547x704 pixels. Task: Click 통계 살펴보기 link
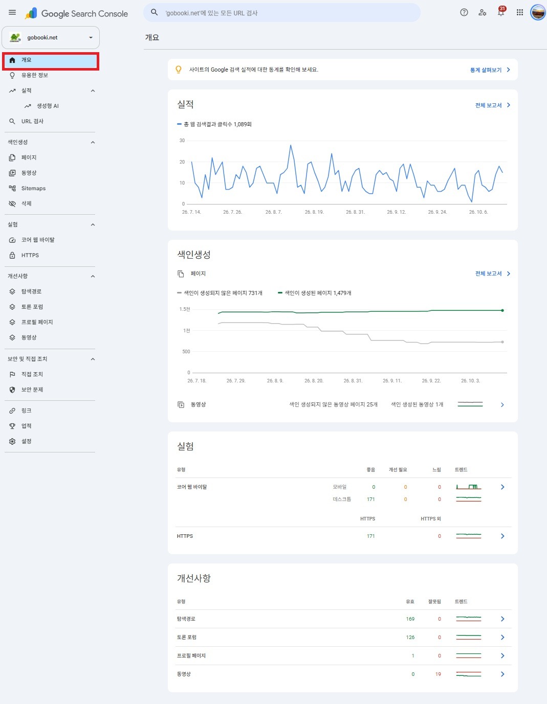click(490, 70)
